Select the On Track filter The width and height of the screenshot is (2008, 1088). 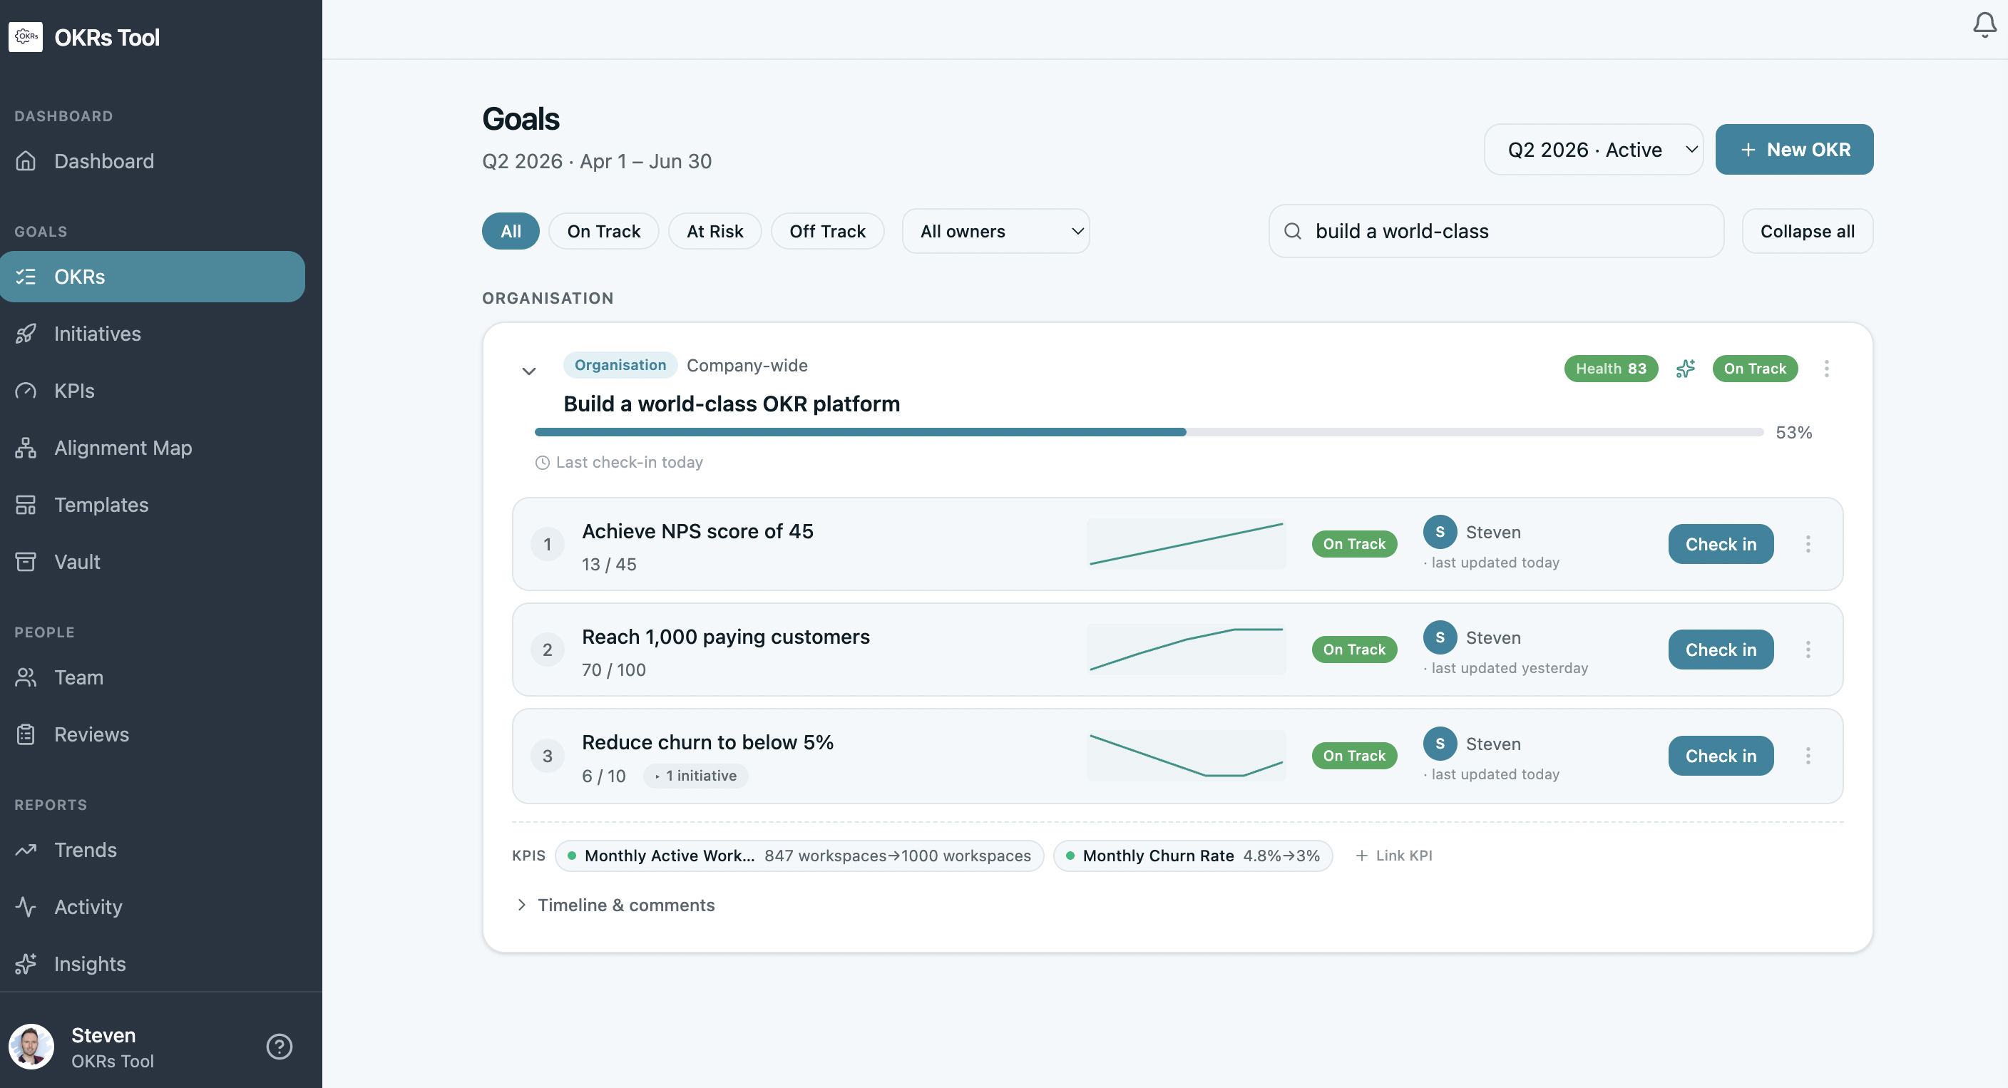[603, 231]
